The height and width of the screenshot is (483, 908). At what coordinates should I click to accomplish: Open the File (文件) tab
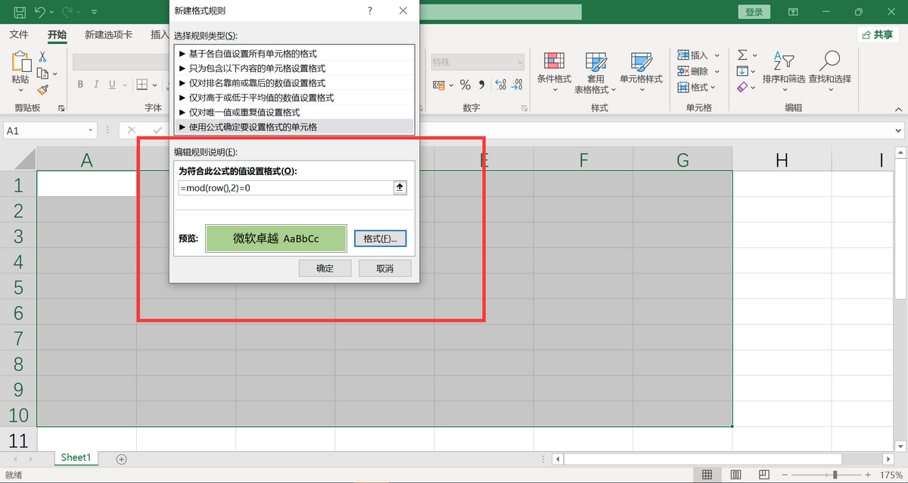click(x=19, y=35)
